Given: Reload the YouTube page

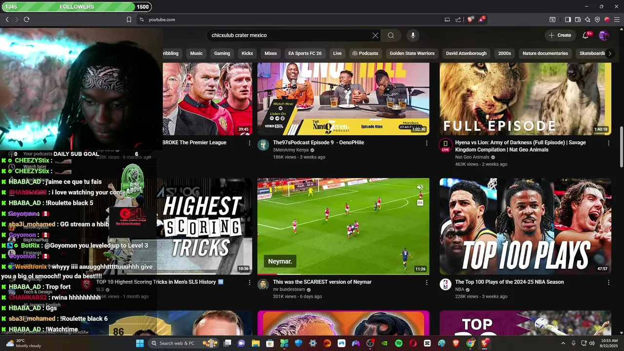Looking at the screenshot, I should click(x=26, y=19).
